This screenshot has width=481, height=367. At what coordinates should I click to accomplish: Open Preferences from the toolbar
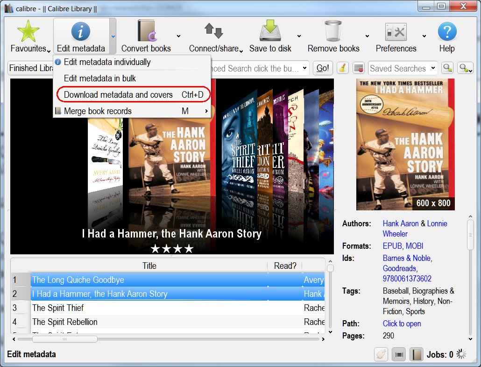tap(396, 36)
